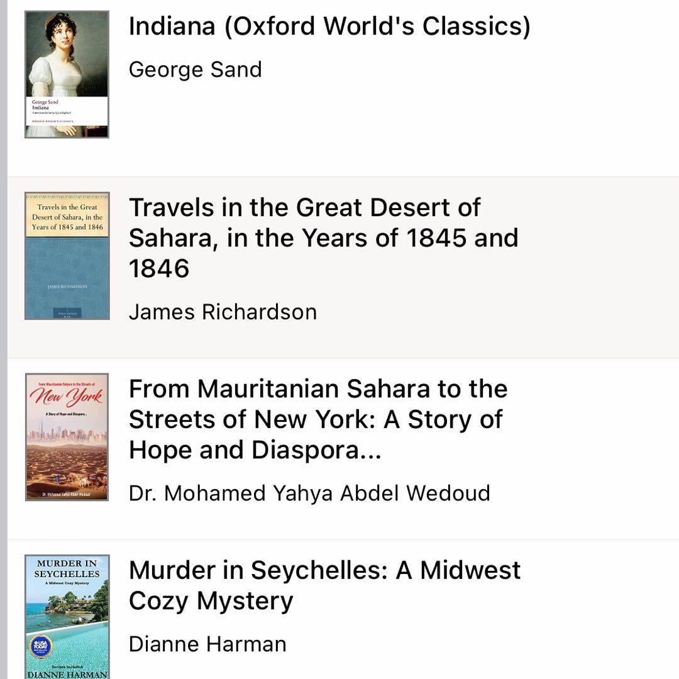The width and height of the screenshot is (679, 679).
Task: Click the gray vertical scrollbar strip
Action: (3, 339)
